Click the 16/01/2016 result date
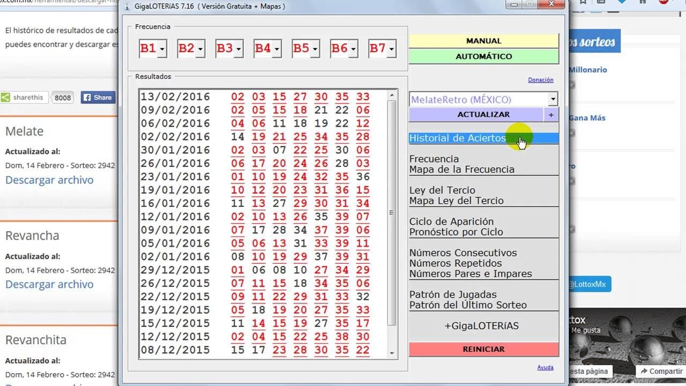 pyautogui.click(x=175, y=204)
